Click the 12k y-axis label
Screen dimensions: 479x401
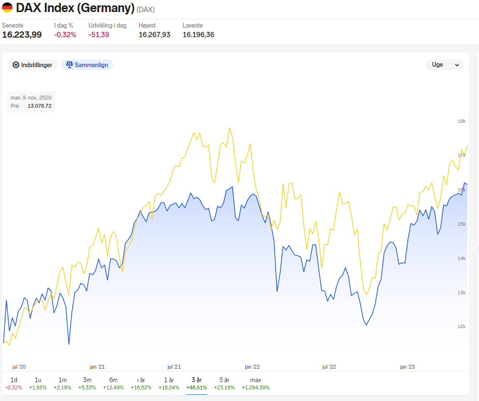461,327
